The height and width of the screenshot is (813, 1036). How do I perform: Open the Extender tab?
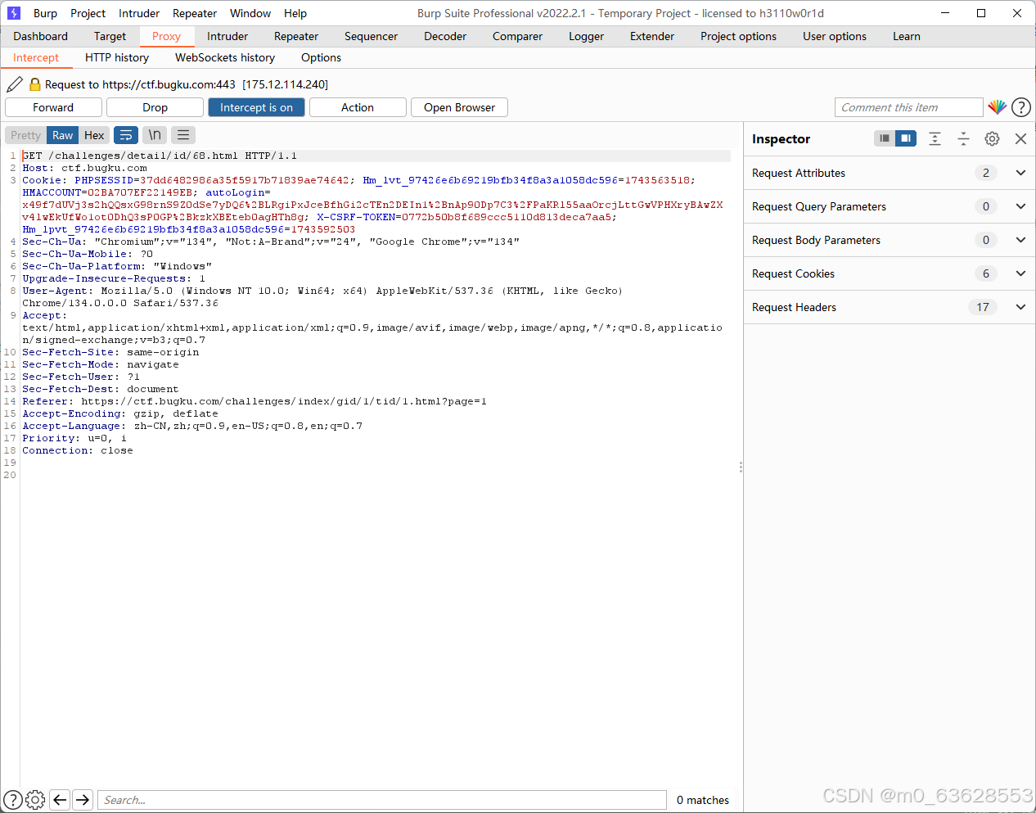652,36
